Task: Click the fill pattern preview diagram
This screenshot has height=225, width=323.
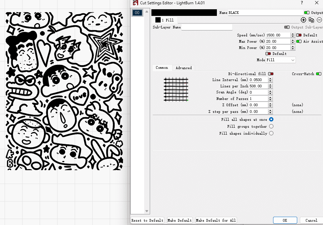Action: coord(176,89)
